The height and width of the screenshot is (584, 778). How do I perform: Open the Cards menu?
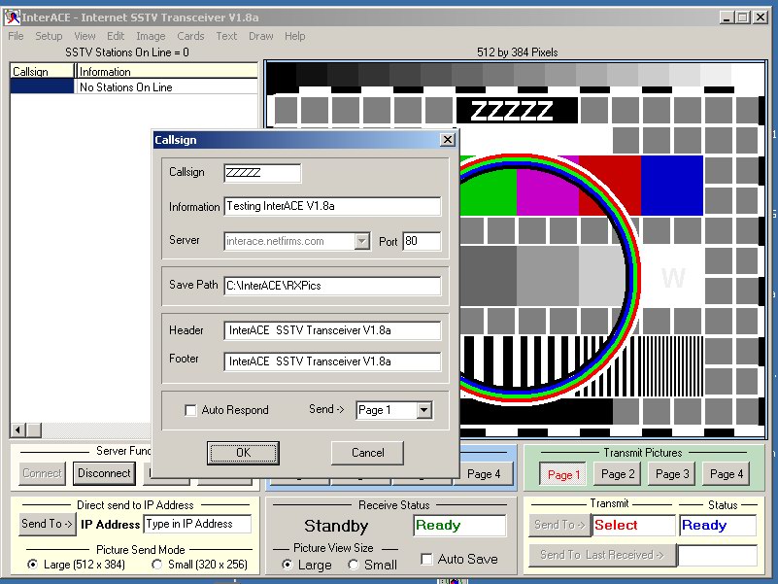click(190, 36)
